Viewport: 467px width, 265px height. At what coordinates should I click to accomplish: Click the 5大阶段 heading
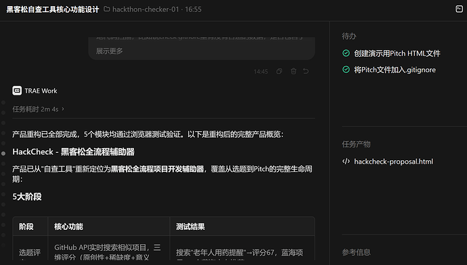[x=27, y=197]
